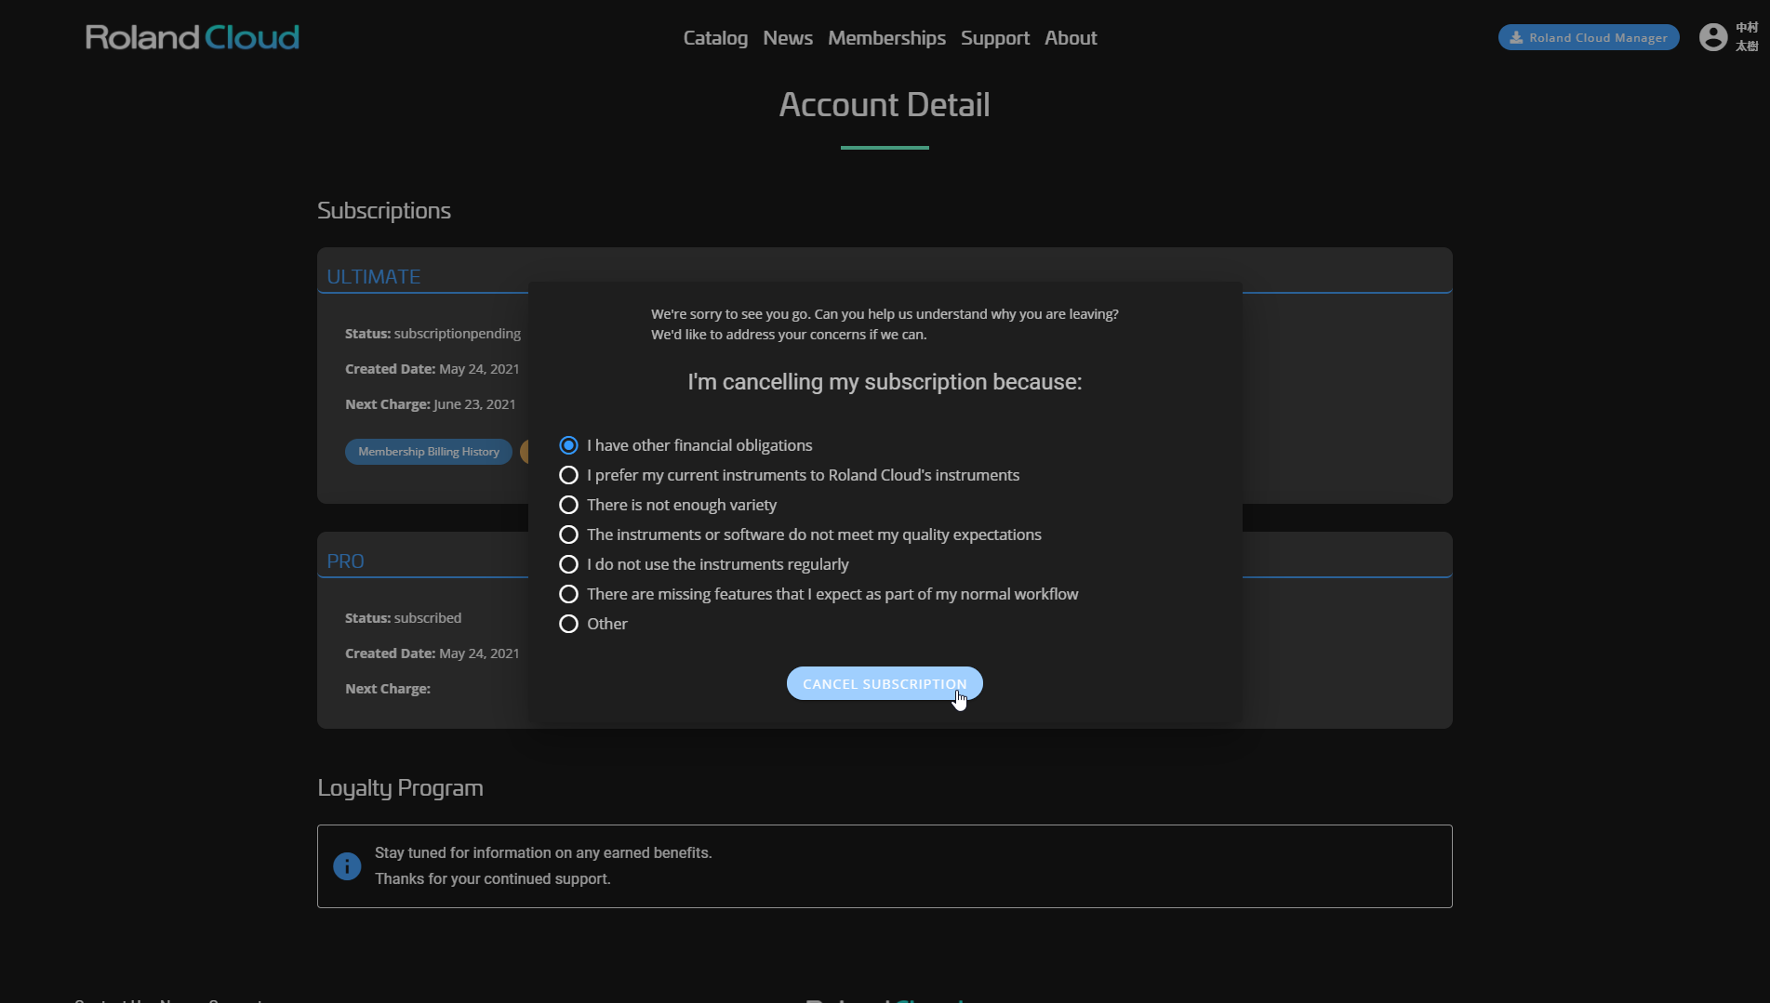Click the Loyalty Program heading
This screenshot has width=1770, height=1003.
400,788
